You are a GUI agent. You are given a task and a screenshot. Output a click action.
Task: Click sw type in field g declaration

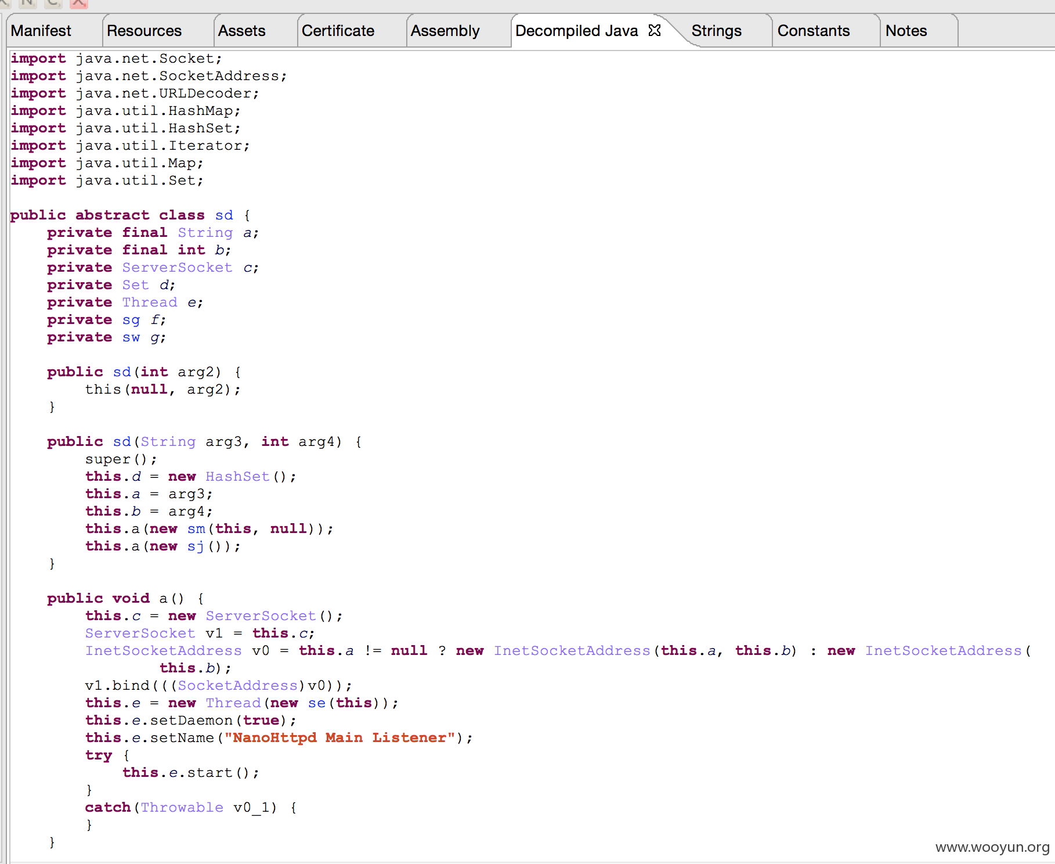click(131, 337)
